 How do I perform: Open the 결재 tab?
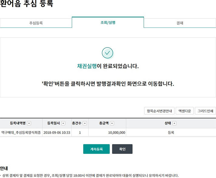click(x=180, y=23)
